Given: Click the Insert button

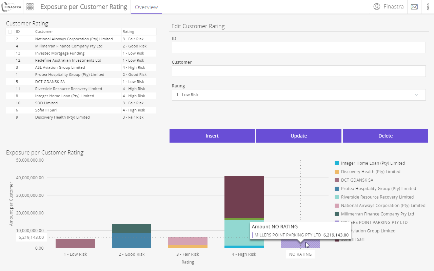Looking at the screenshot, I should 212,136.
